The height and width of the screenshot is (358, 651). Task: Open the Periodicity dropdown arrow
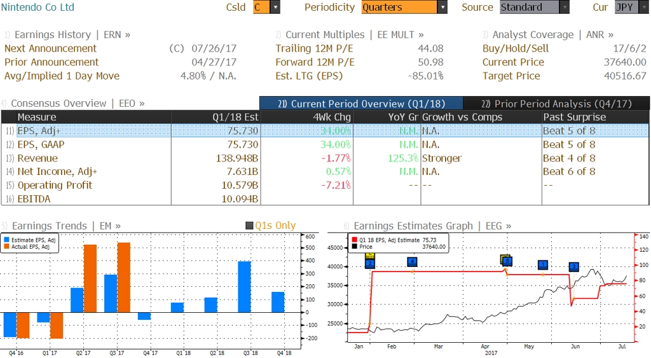[442, 7]
